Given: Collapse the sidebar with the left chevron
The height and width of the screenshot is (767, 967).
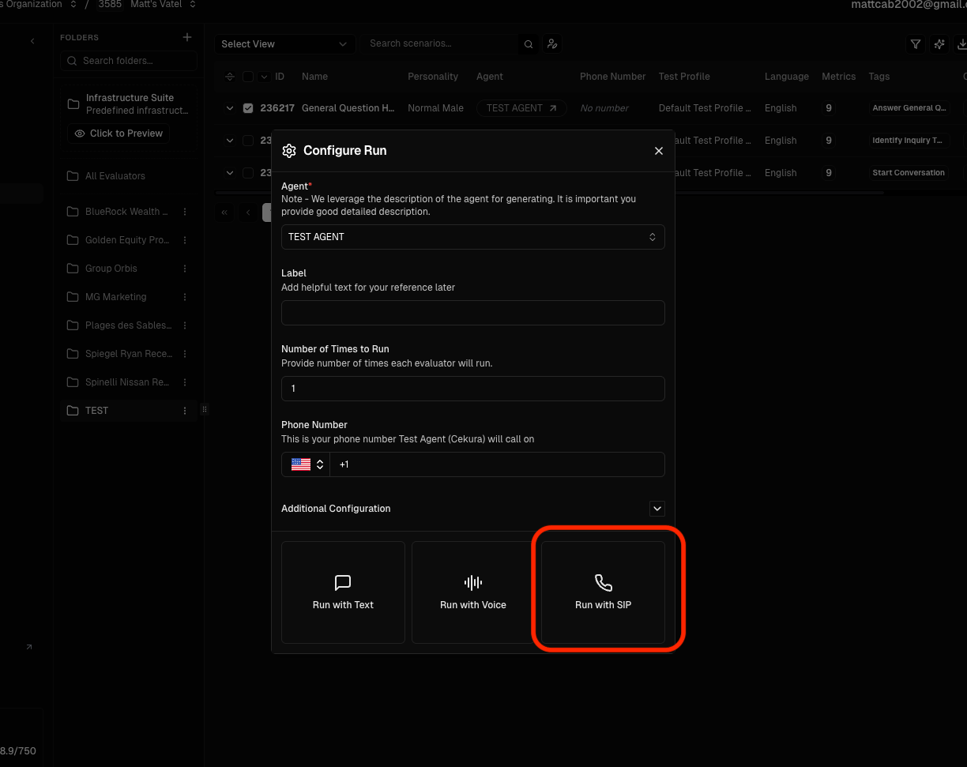Looking at the screenshot, I should (32, 41).
